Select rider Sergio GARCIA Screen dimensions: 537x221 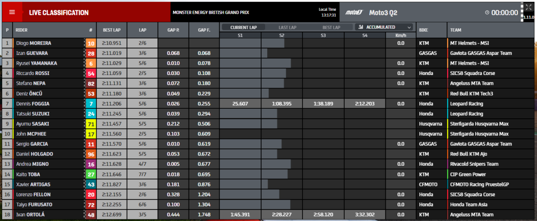[x=32, y=144]
